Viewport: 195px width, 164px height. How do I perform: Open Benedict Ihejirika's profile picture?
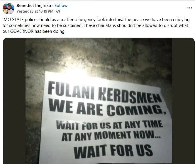pos(9,8)
